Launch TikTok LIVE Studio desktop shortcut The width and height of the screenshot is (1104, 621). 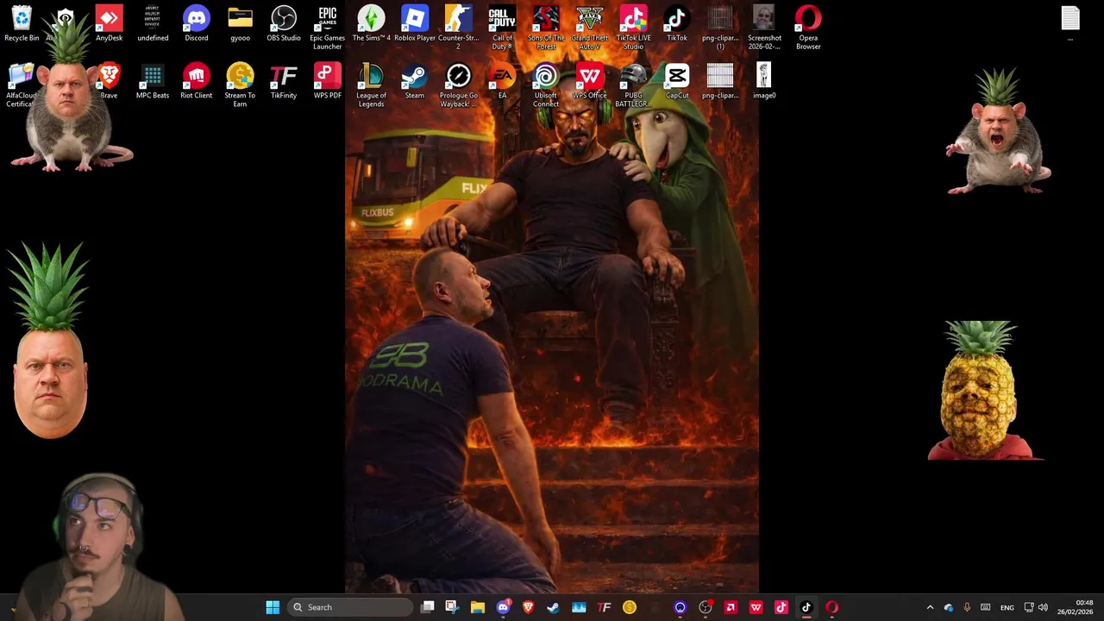click(x=633, y=28)
